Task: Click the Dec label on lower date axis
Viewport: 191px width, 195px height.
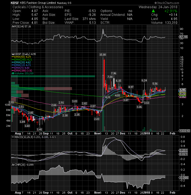Action: 123,193
